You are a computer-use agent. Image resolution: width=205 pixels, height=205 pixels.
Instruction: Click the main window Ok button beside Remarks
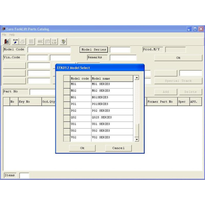(x=178, y=58)
